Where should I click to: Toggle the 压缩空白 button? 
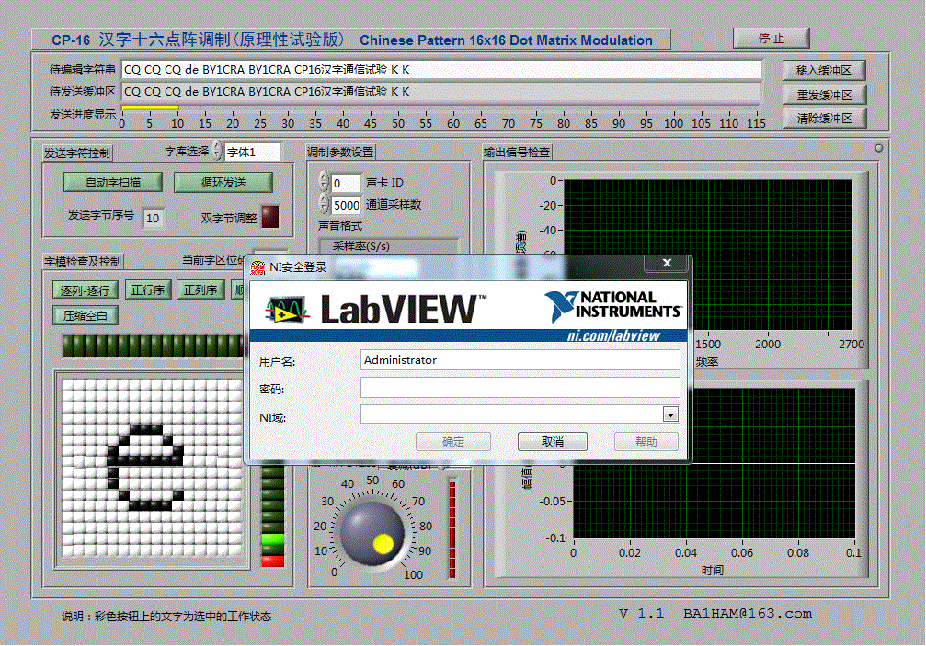coord(85,315)
